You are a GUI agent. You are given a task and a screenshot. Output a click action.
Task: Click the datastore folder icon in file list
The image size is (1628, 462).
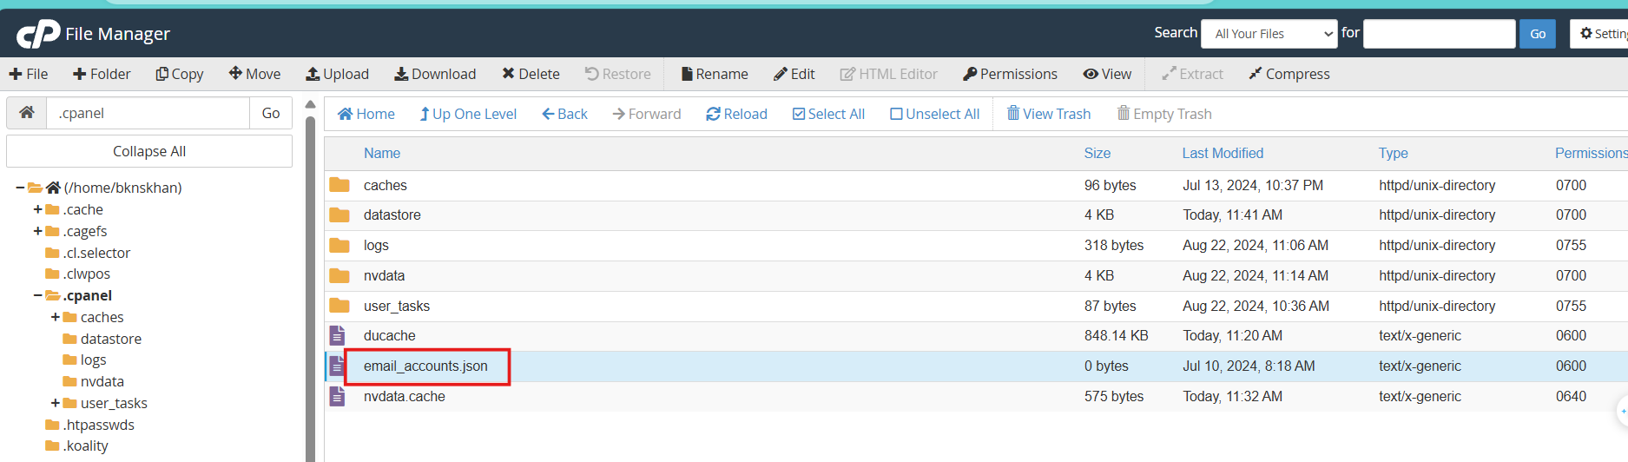tap(339, 214)
